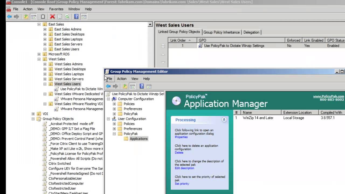
Task: Click the Computer Configuration node icon
Action: point(114,99)
